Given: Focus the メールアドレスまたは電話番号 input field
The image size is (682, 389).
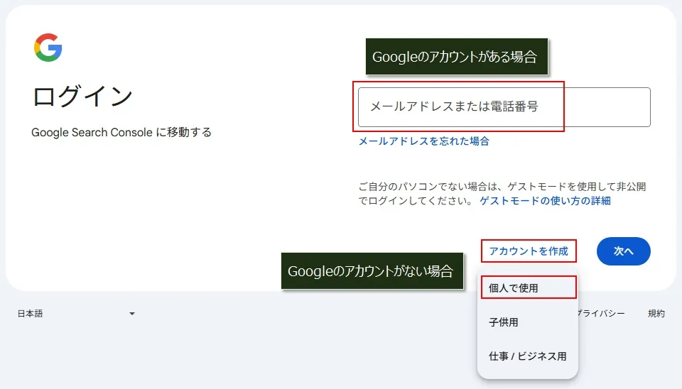Looking at the screenshot, I should tap(504, 107).
